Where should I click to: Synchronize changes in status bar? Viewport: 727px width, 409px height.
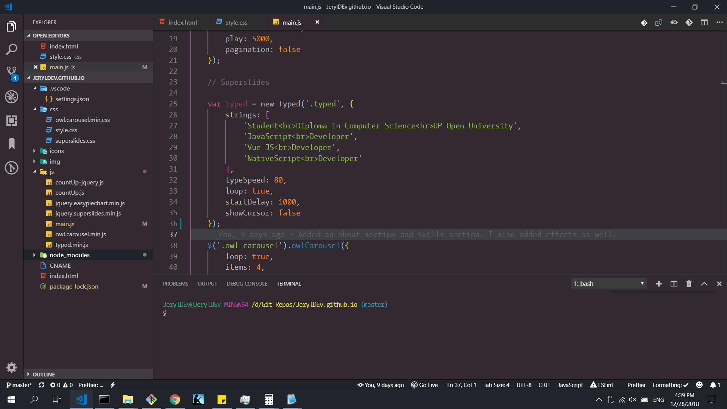click(x=42, y=385)
